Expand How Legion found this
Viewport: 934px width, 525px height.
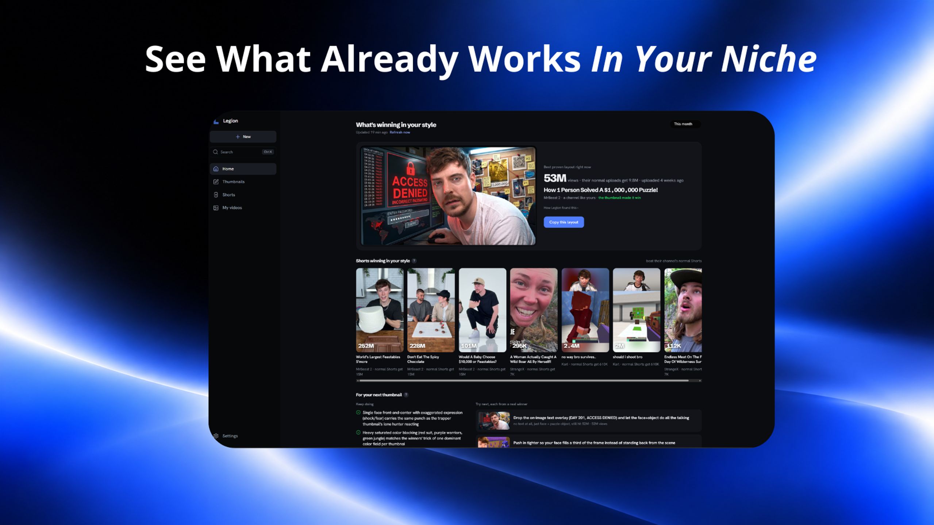pyautogui.click(x=561, y=208)
